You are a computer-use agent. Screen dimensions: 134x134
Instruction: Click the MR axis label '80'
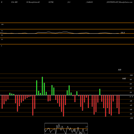[131, 80]
